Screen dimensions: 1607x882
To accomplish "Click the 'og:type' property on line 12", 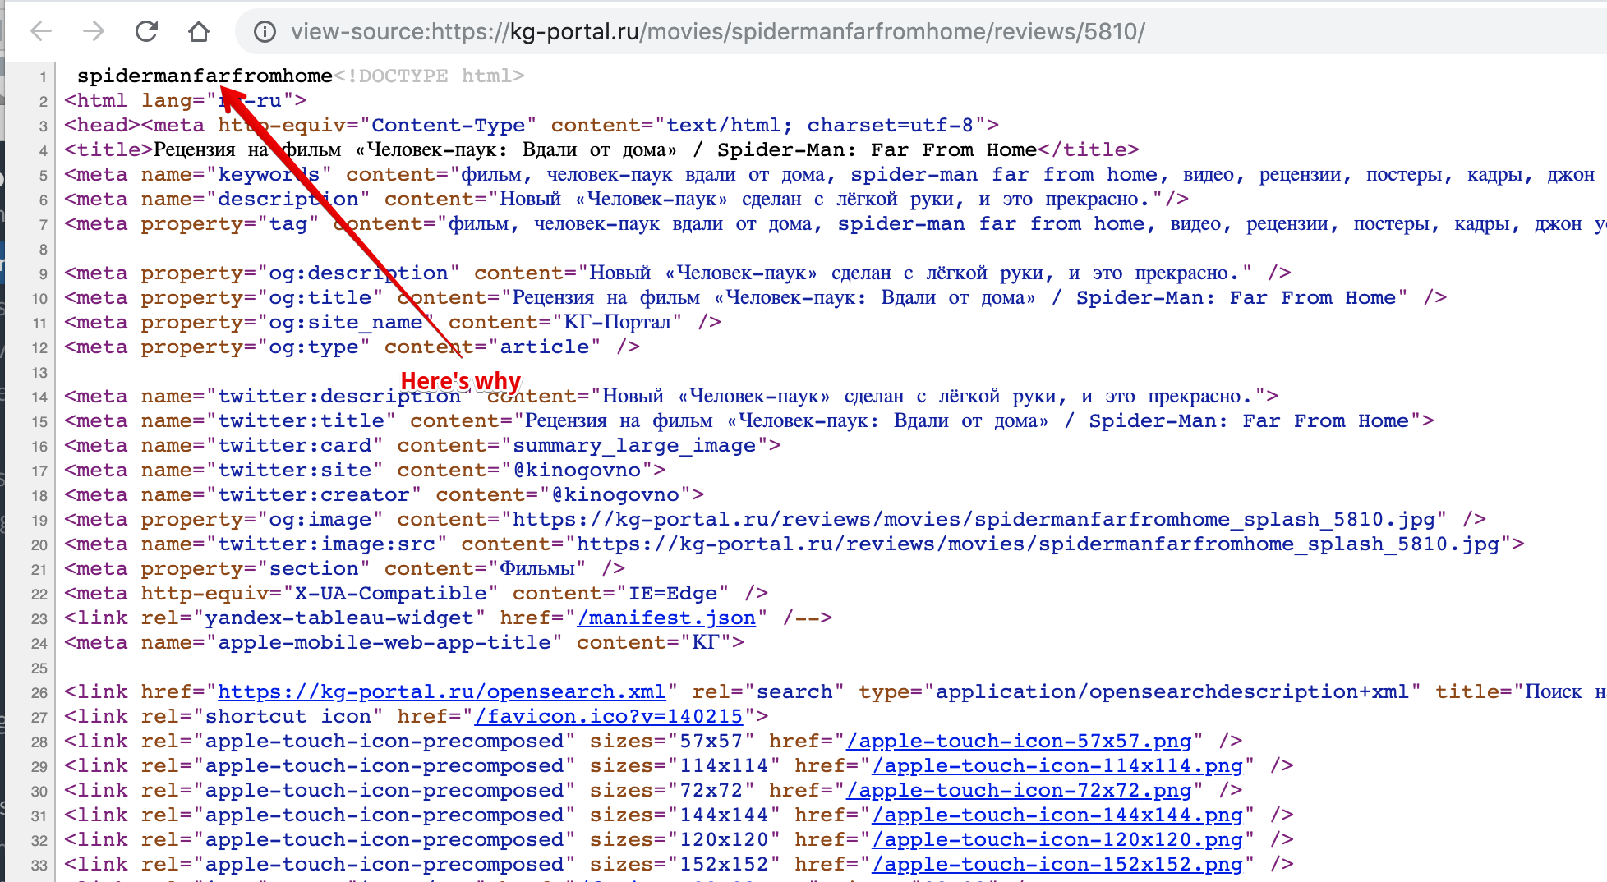I will [x=314, y=347].
